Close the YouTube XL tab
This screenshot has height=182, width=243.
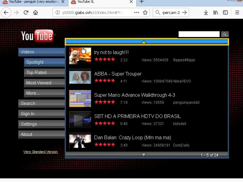[131, 2]
